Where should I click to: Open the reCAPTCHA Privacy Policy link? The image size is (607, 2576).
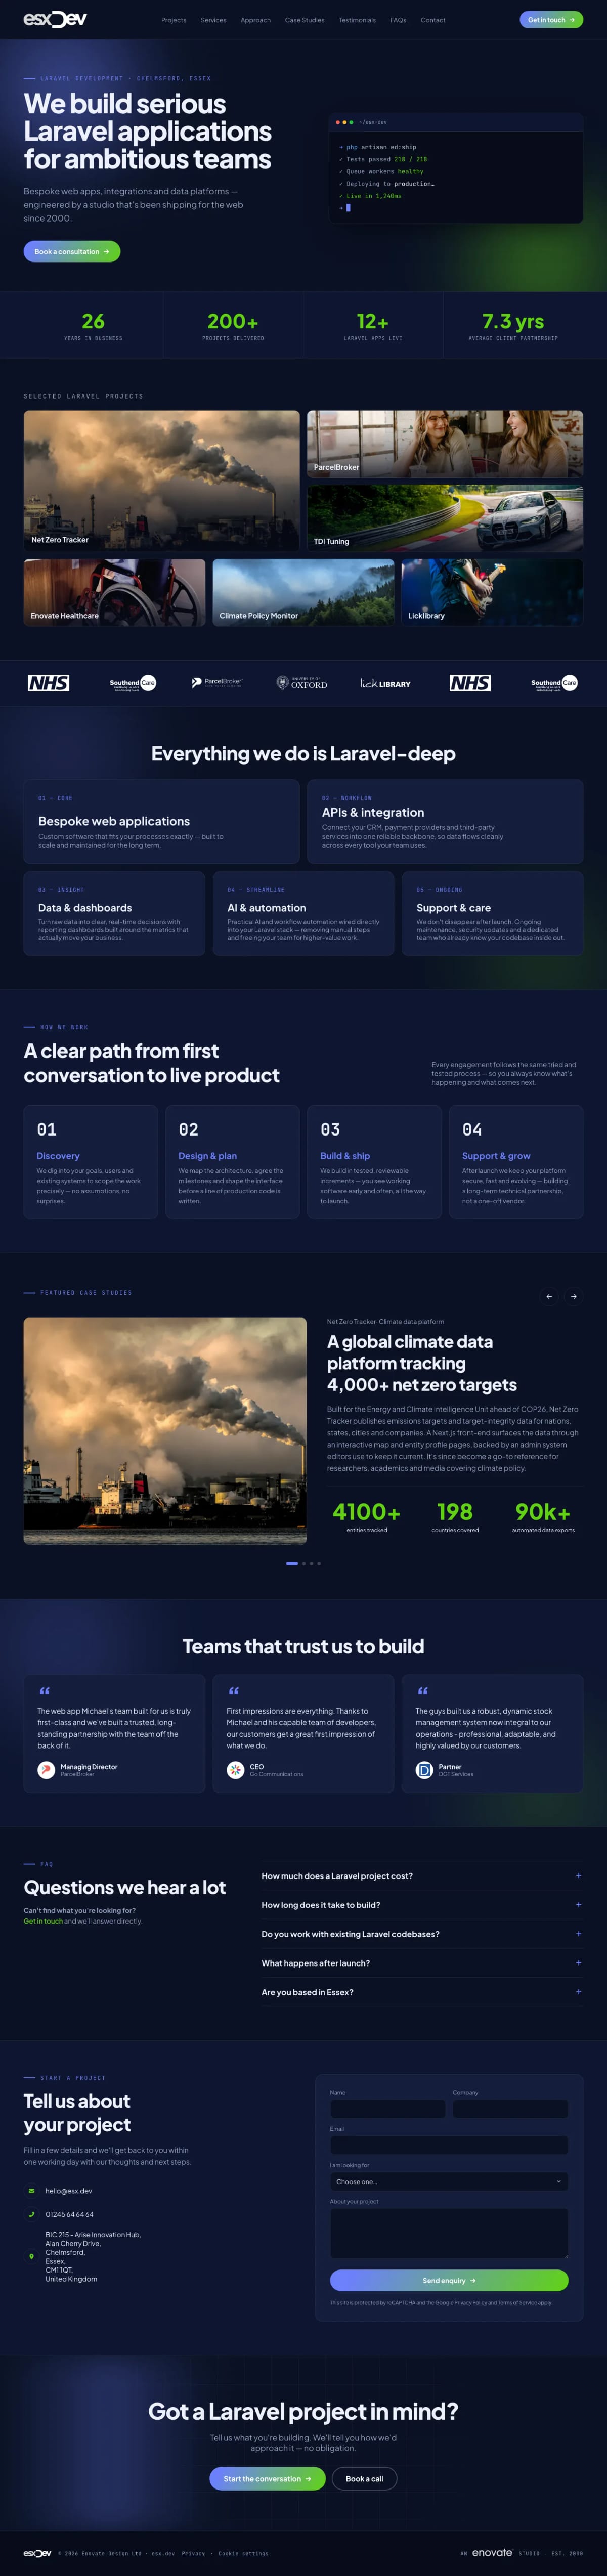tap(471, 2303)
